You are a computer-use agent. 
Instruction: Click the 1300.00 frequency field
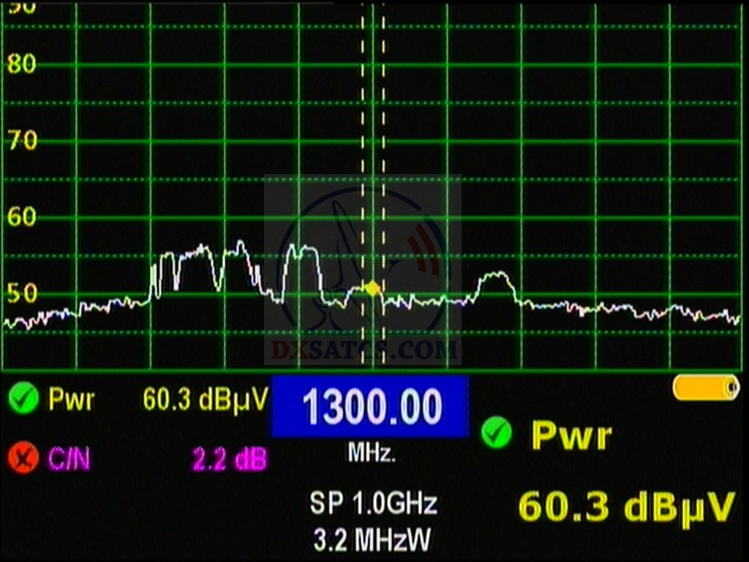click(x=370, y=407)
